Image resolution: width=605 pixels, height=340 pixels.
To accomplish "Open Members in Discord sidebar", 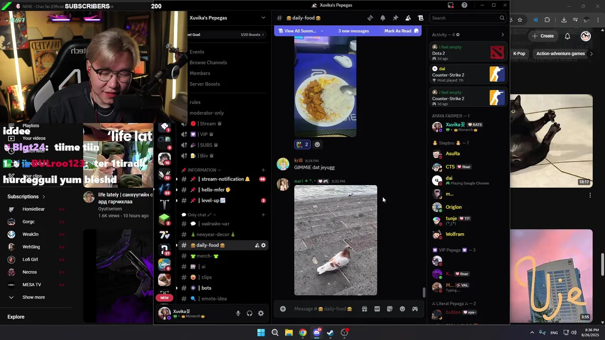I will click(200, 73).
